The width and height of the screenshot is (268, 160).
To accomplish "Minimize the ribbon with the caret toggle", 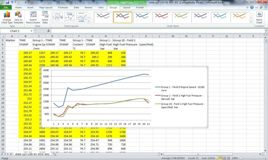I will (247, 7).
